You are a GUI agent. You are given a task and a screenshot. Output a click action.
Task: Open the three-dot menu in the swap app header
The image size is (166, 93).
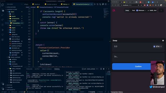(161, 10)
